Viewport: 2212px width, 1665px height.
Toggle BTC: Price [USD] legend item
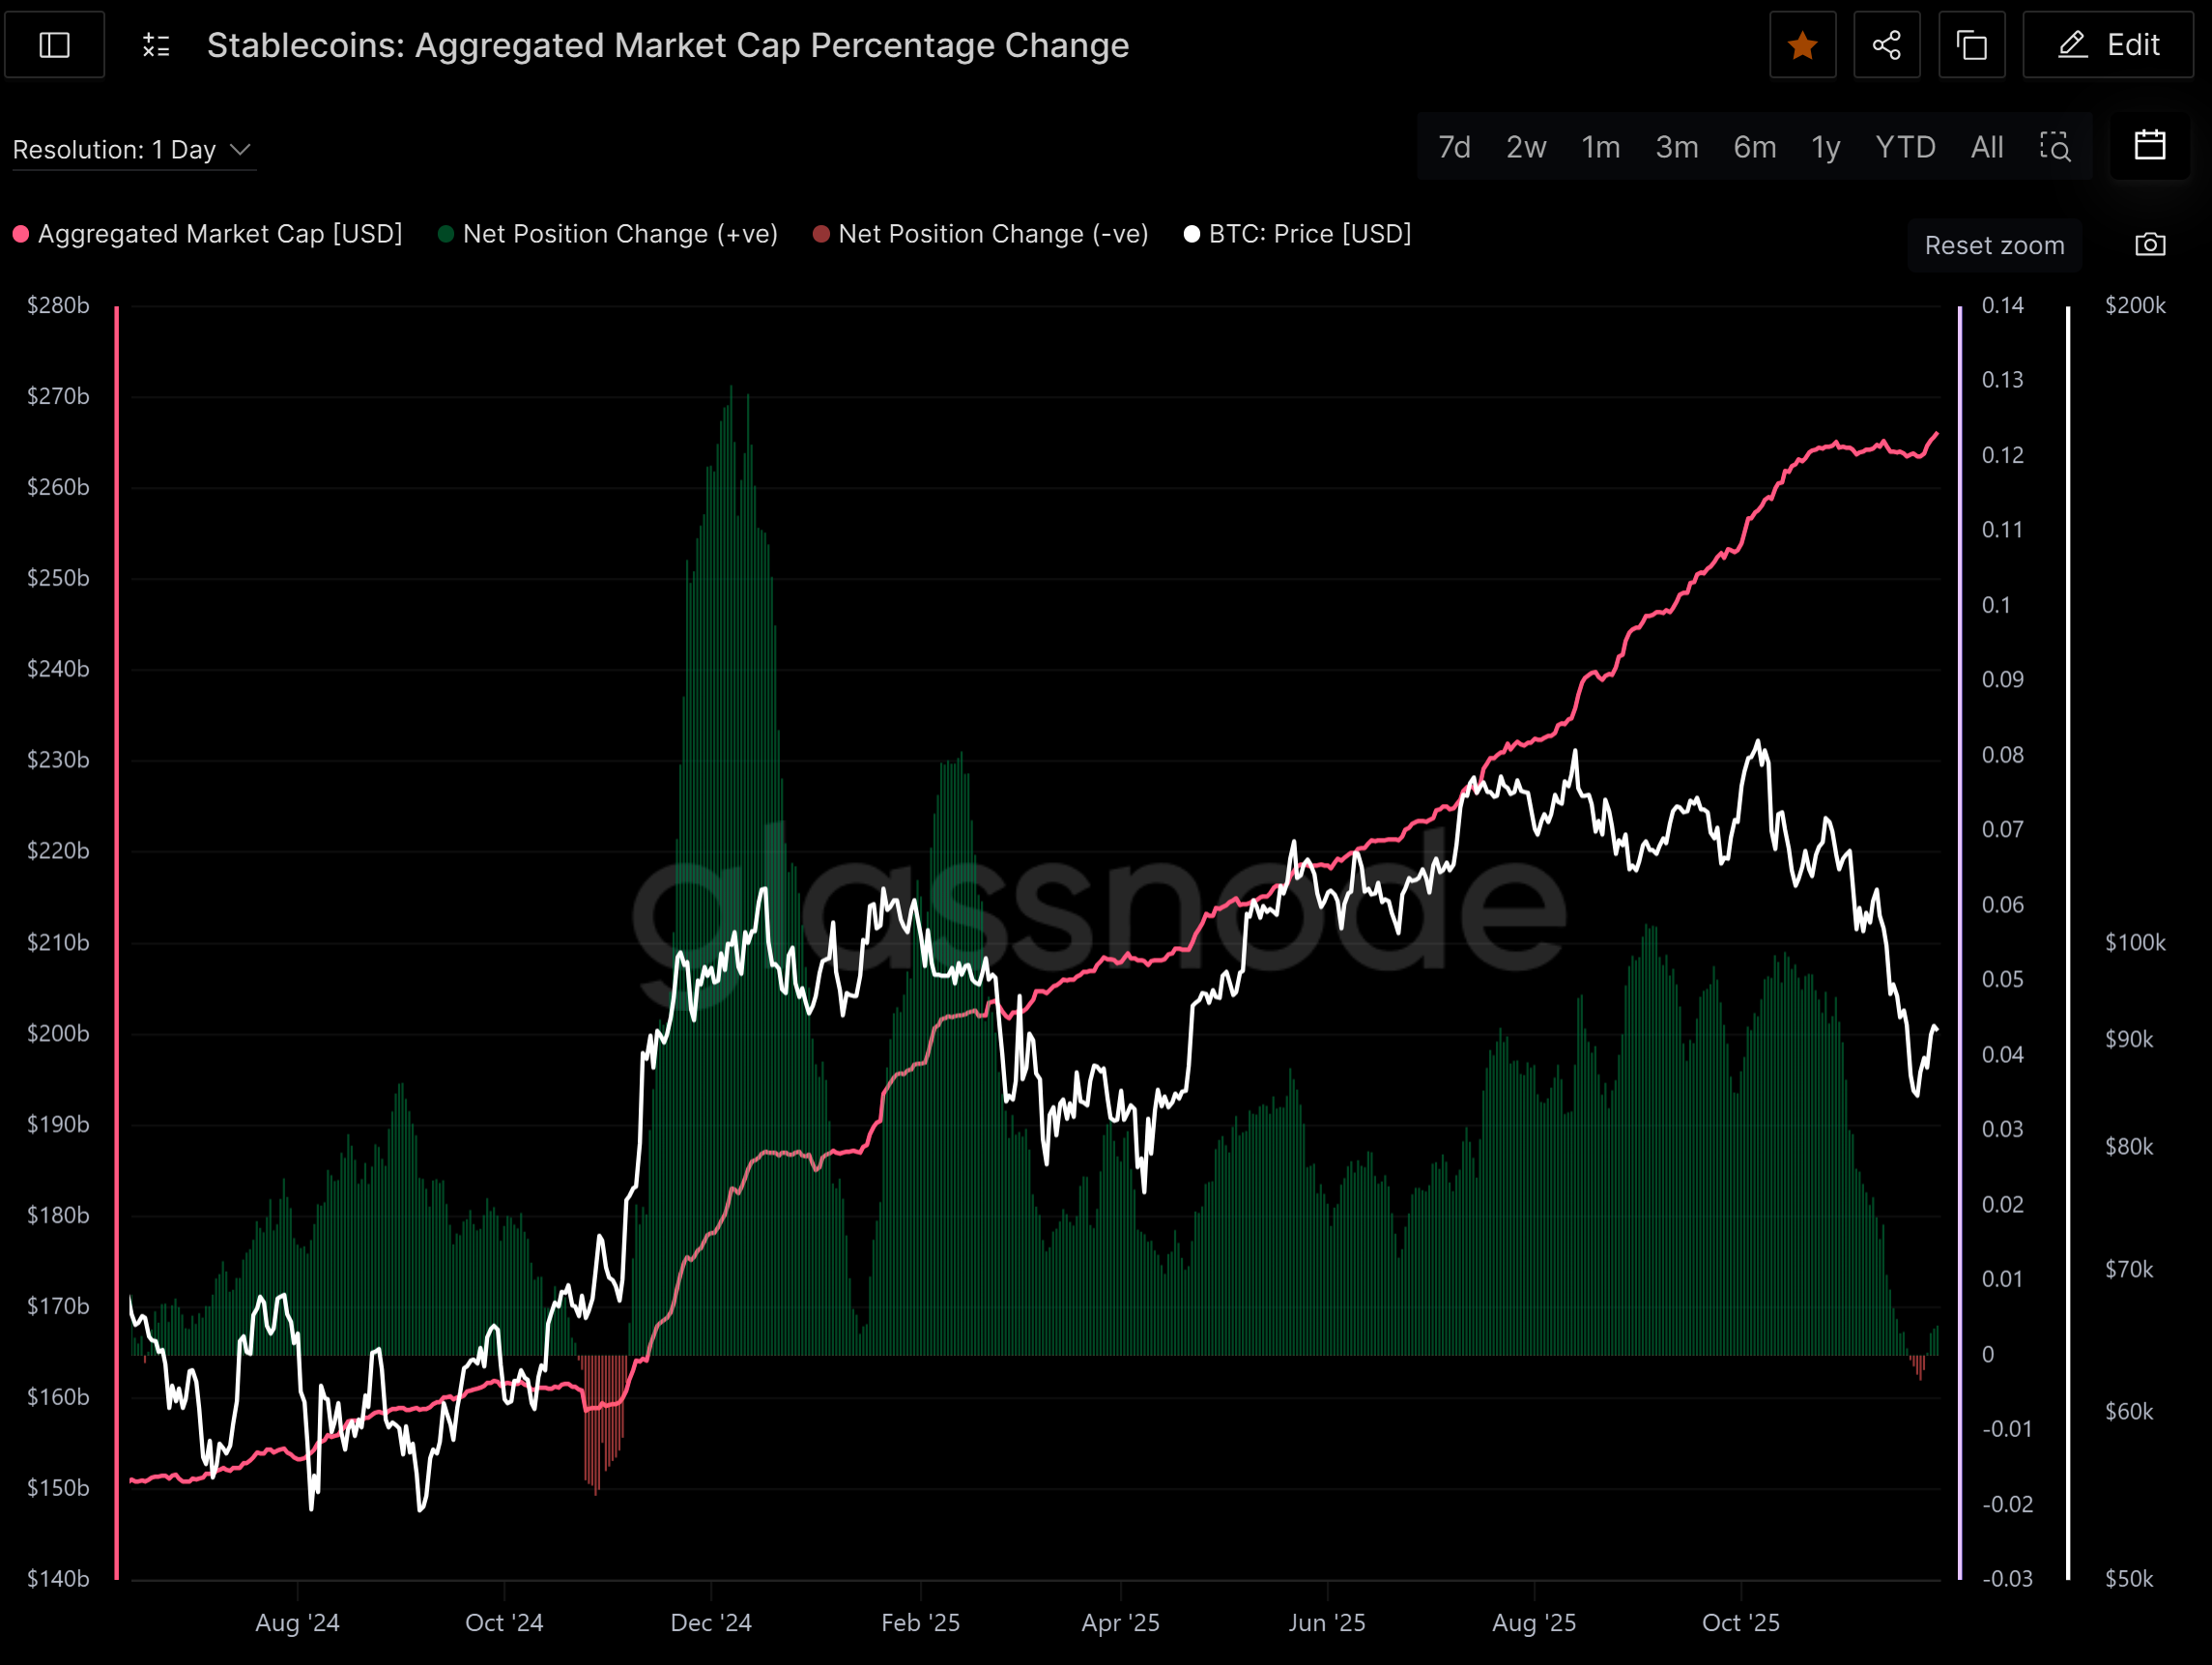tap(1298, 234)
